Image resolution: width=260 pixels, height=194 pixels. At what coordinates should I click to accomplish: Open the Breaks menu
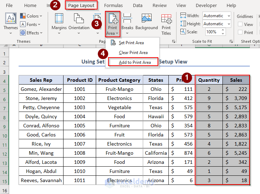click(127, 24)
